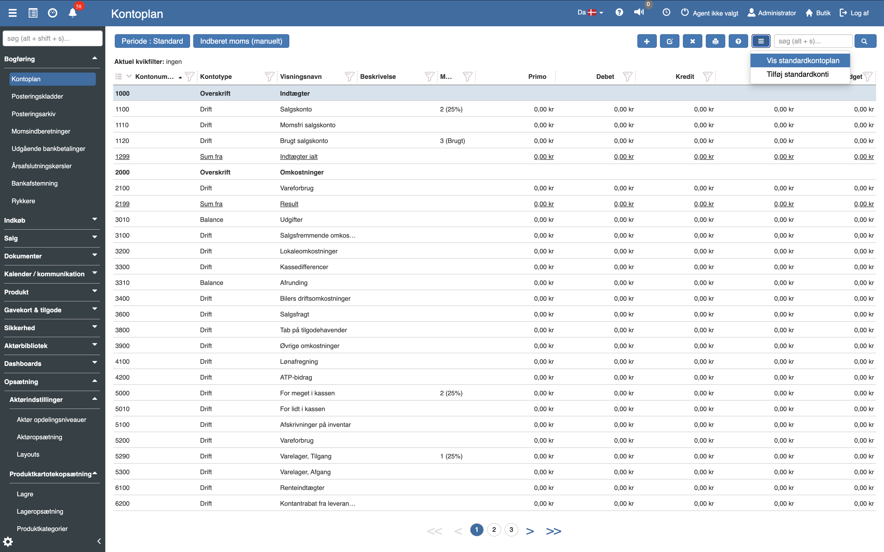Click Indberet moms (manuelt) button
Viewport: 884px width, 552px height.
point(241,41)
